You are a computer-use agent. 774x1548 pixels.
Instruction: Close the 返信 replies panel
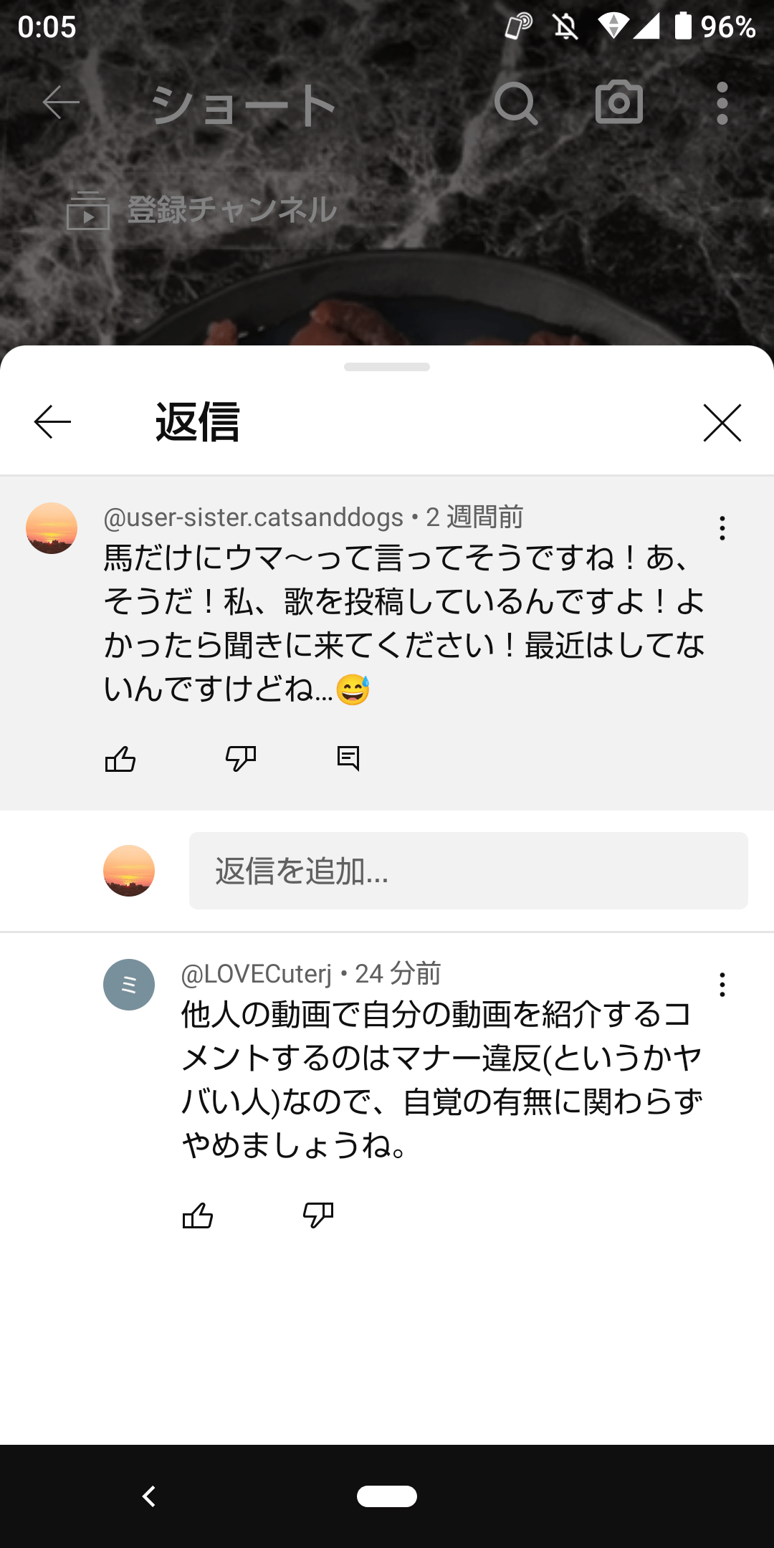point(722,423)
